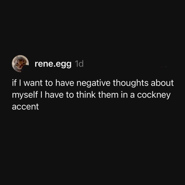Select the word 'them' in the post
Viewport: 185px width, 185px height.
[x=108, y=95]
